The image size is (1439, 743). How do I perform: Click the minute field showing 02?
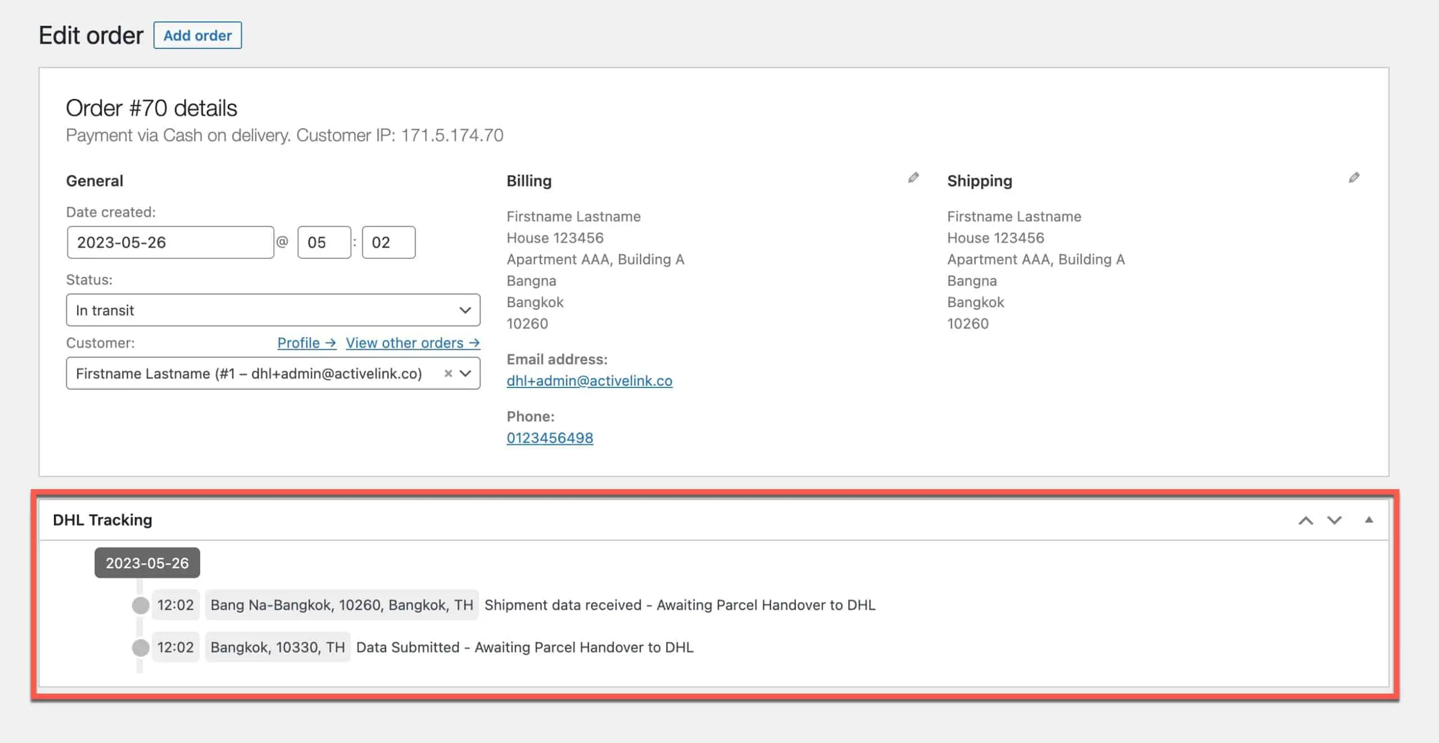point(388,243)
